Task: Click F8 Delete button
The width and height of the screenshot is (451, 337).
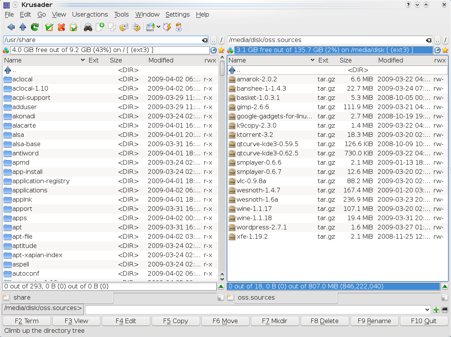Action: coord(325,321)
